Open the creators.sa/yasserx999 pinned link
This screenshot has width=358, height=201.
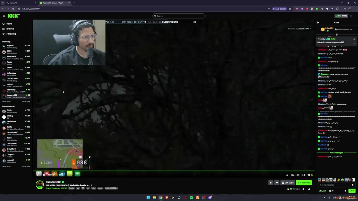[x=331, y=42]
